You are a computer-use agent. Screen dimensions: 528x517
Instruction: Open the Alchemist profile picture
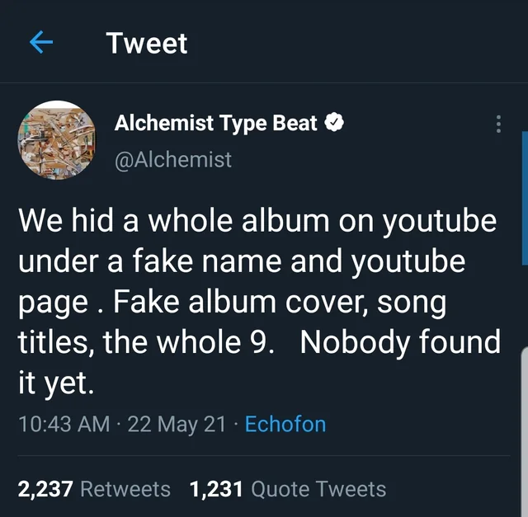(x=57, y=140)
